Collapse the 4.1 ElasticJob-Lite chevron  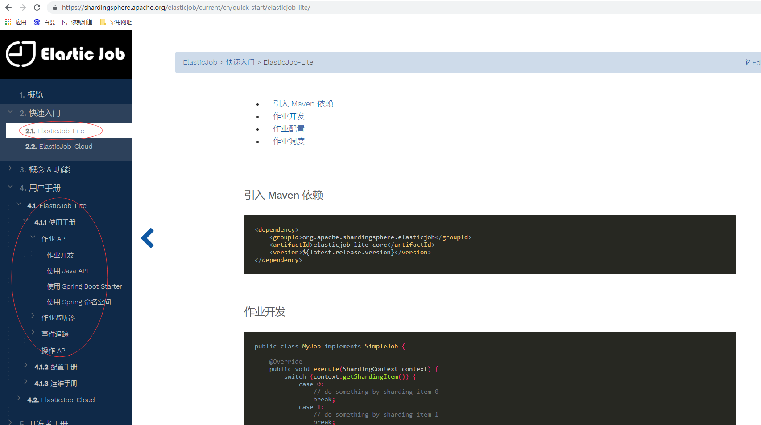coord(19,204)
